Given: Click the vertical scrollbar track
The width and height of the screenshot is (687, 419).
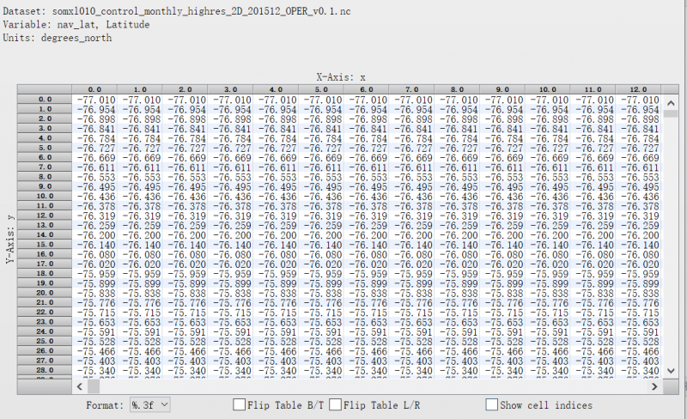Looking at the screenshot, I should [670, 258].
